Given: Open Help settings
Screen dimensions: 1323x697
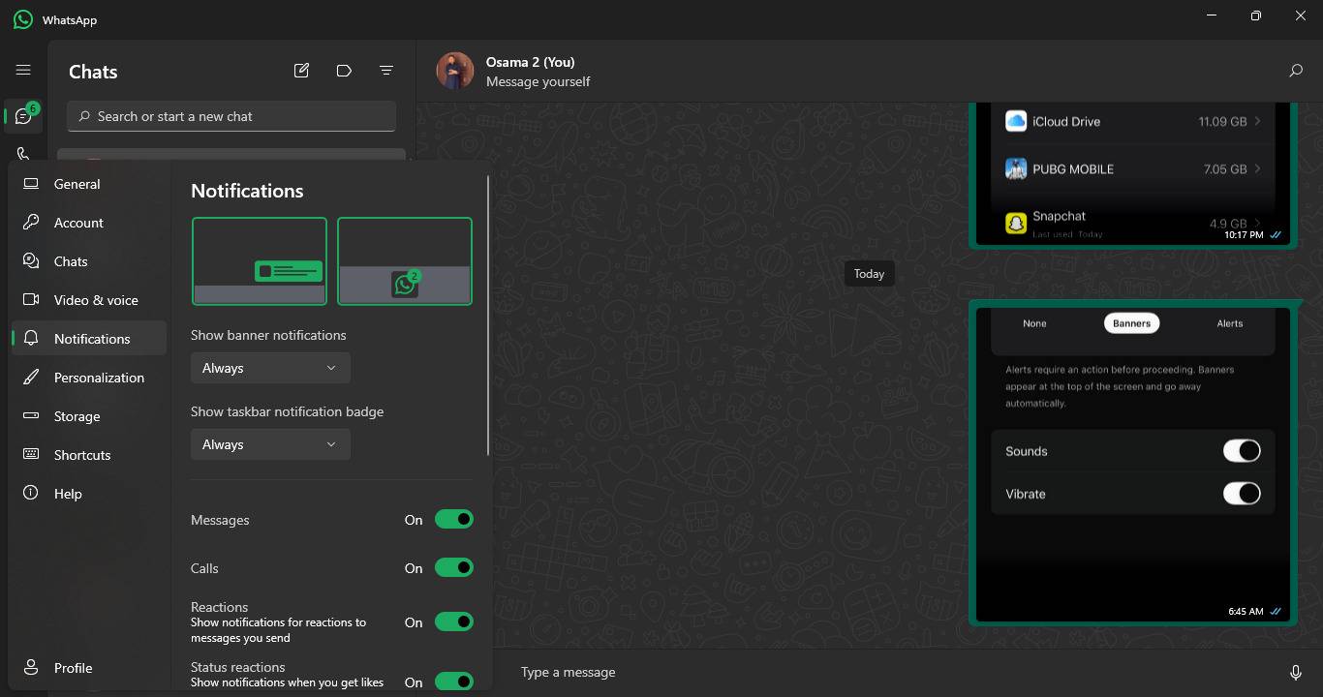Looking at the screenshot, I should (89, 494).
